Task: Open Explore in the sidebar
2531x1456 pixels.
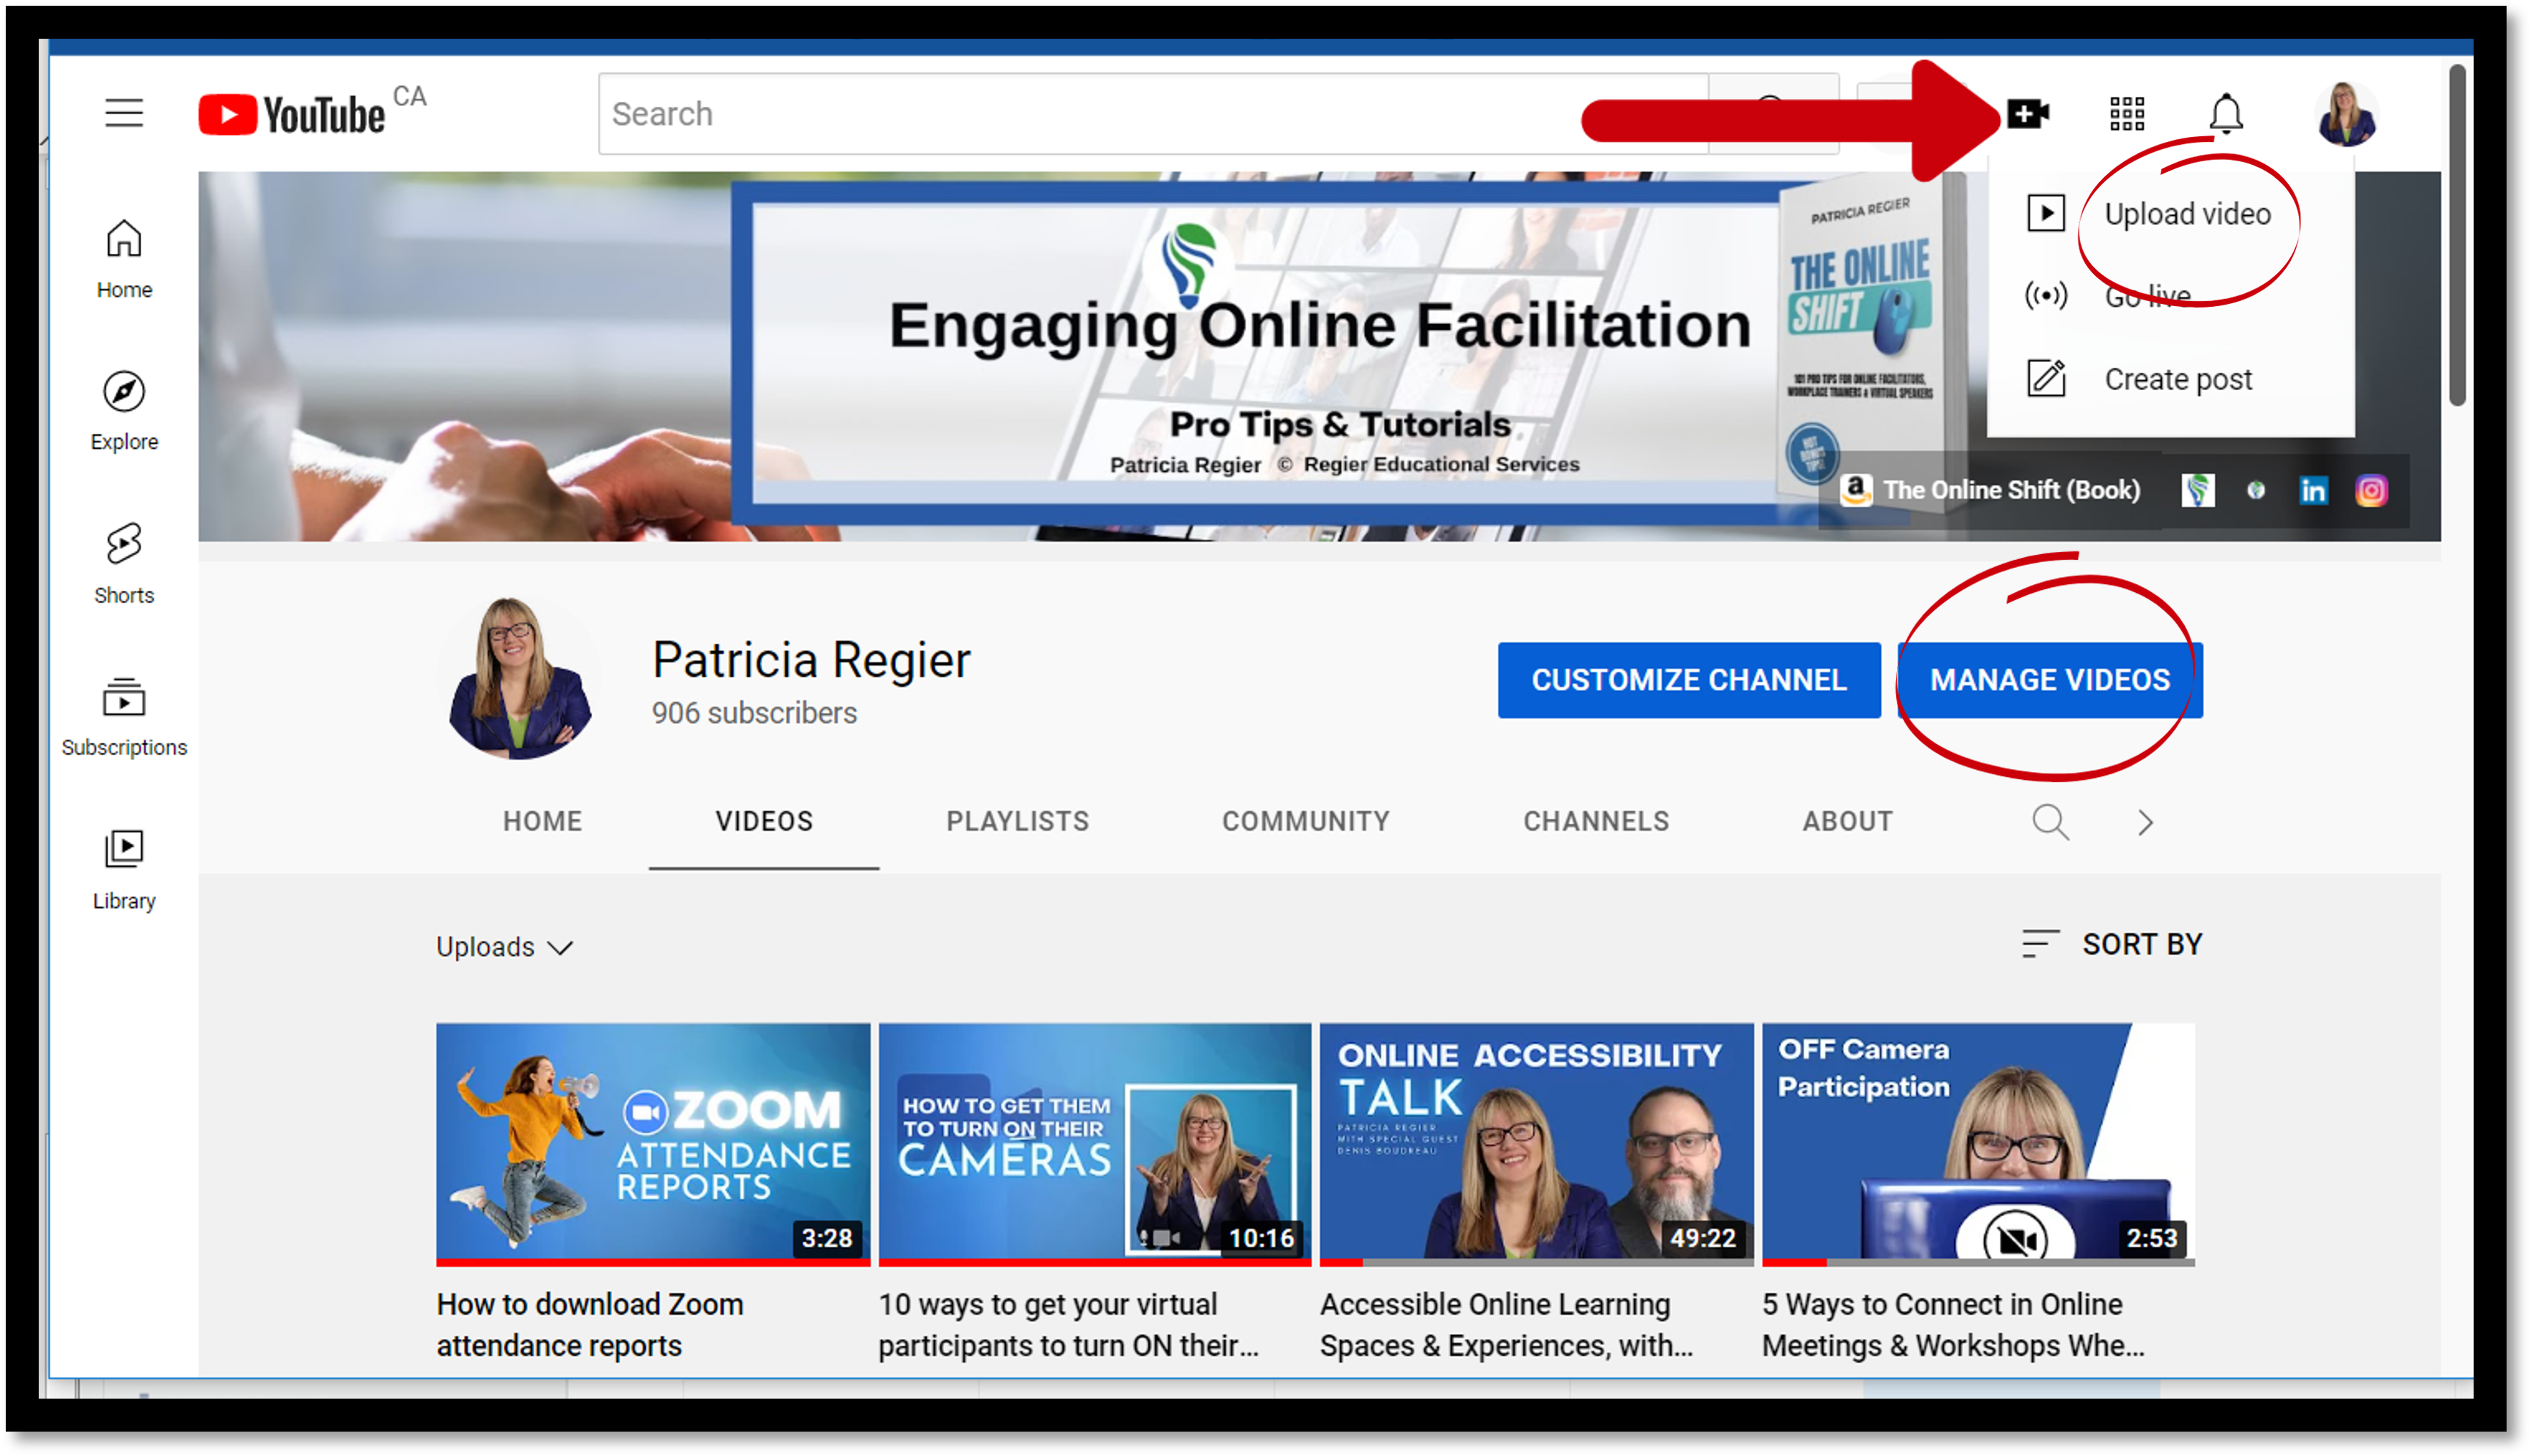Action: (x=124, y=411)
